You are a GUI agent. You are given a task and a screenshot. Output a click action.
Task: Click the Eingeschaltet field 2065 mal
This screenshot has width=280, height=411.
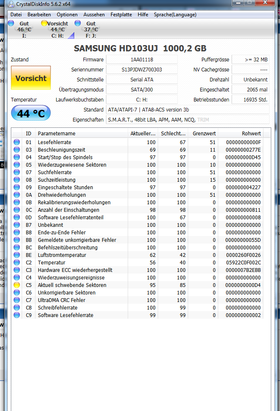(x=250, y=90)
